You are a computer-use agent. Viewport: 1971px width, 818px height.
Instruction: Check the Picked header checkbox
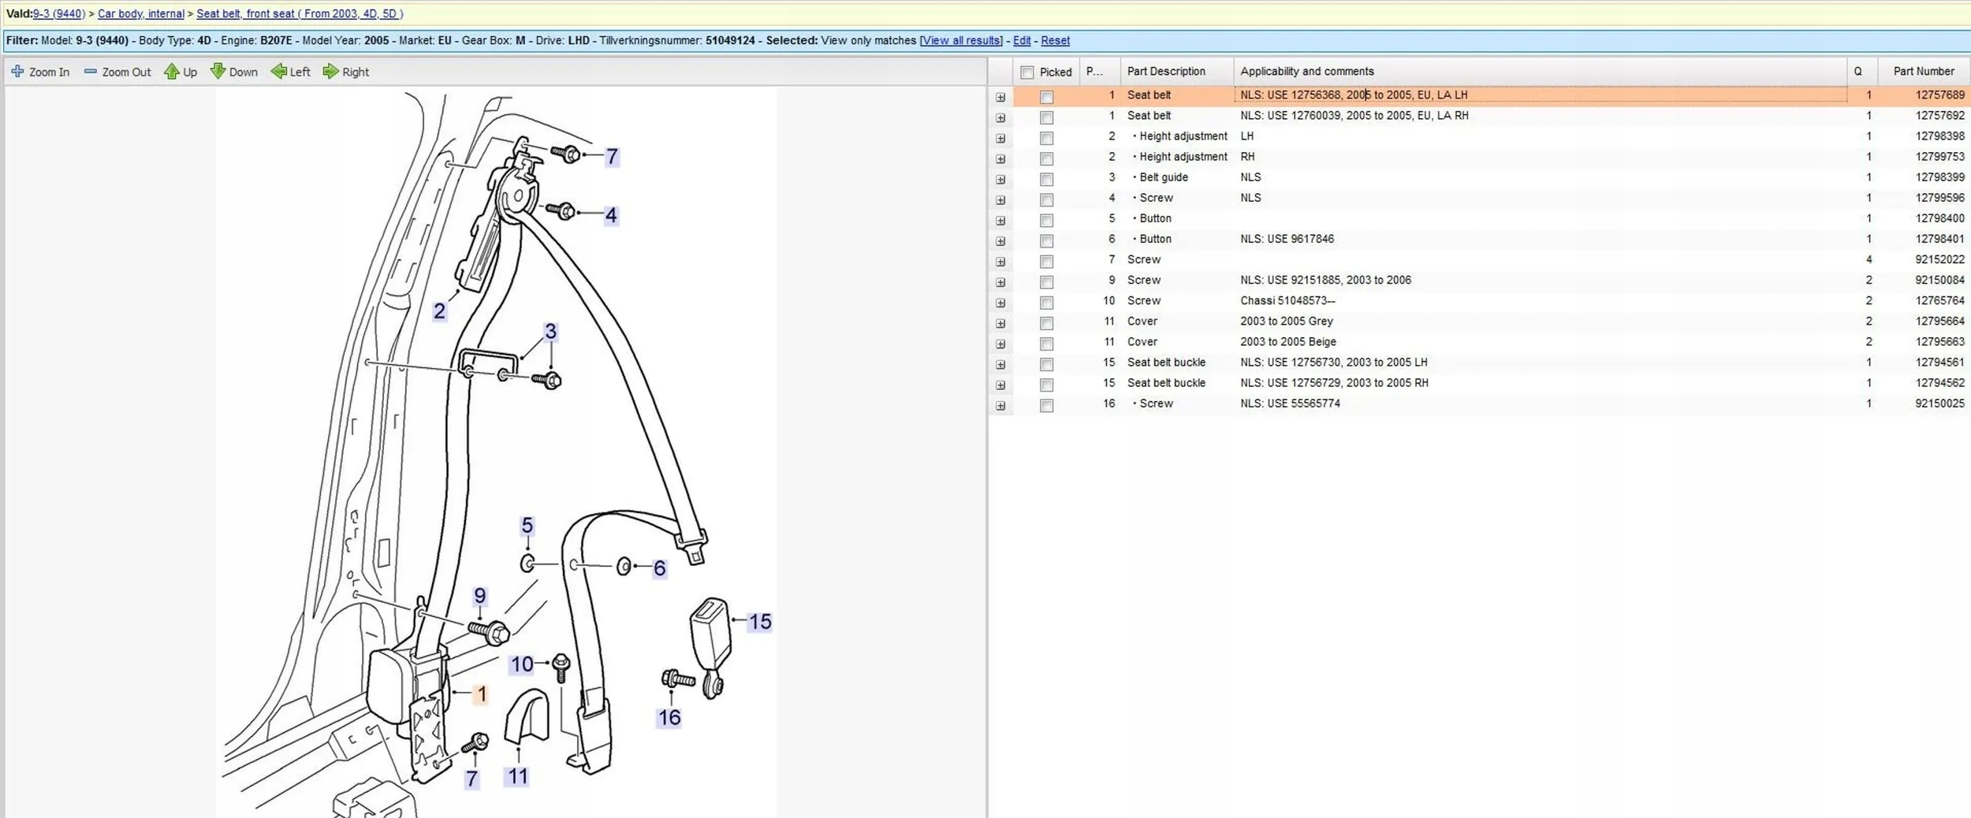[1026, 73]
